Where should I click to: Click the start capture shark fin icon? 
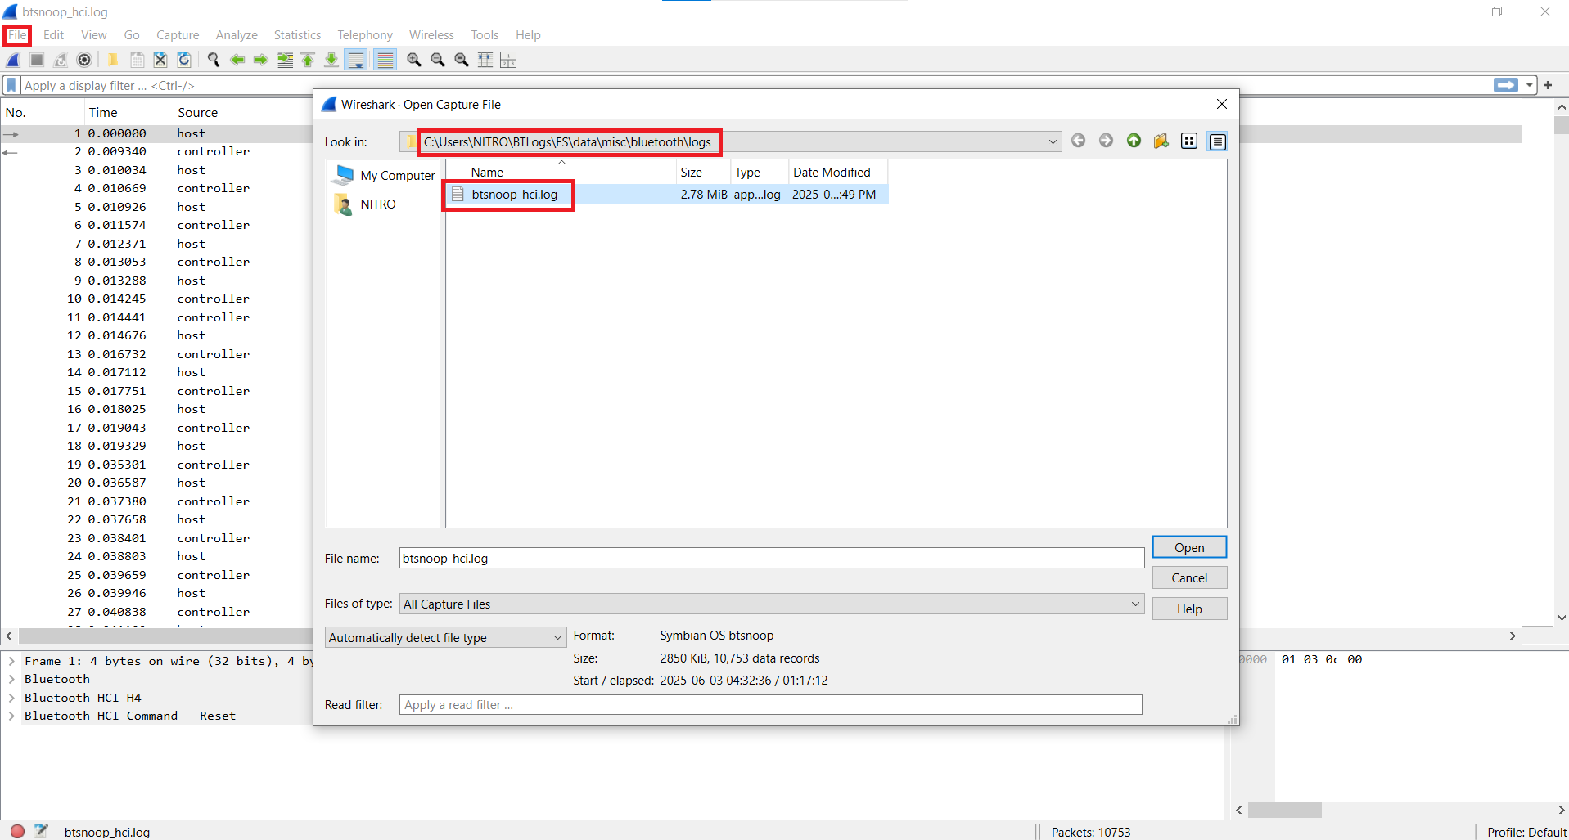pos(14,60)
